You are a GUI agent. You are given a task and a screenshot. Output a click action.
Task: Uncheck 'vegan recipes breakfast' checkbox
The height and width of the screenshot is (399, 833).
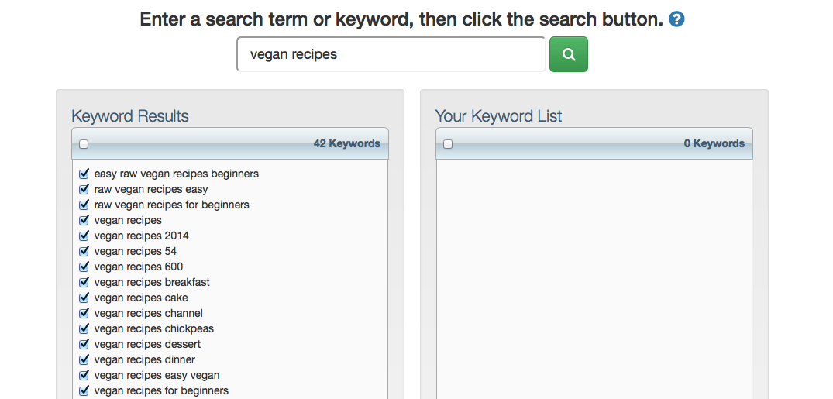click(84, 282)
